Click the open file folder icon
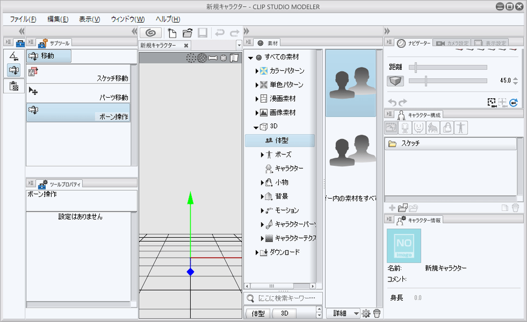 pos(187,32)
